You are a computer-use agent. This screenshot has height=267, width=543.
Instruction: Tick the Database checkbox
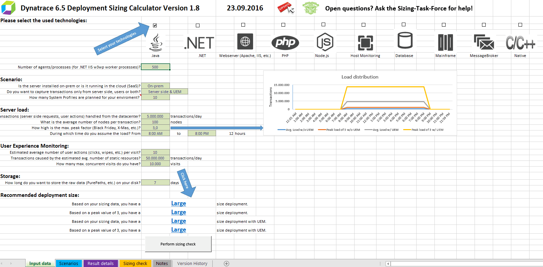tap(403, 24)
